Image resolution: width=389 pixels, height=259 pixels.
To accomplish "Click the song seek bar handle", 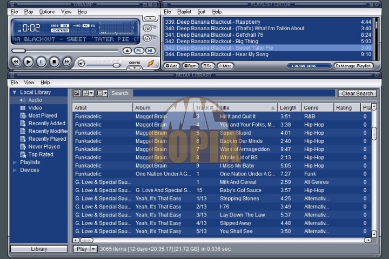I will tap(18, 51).
